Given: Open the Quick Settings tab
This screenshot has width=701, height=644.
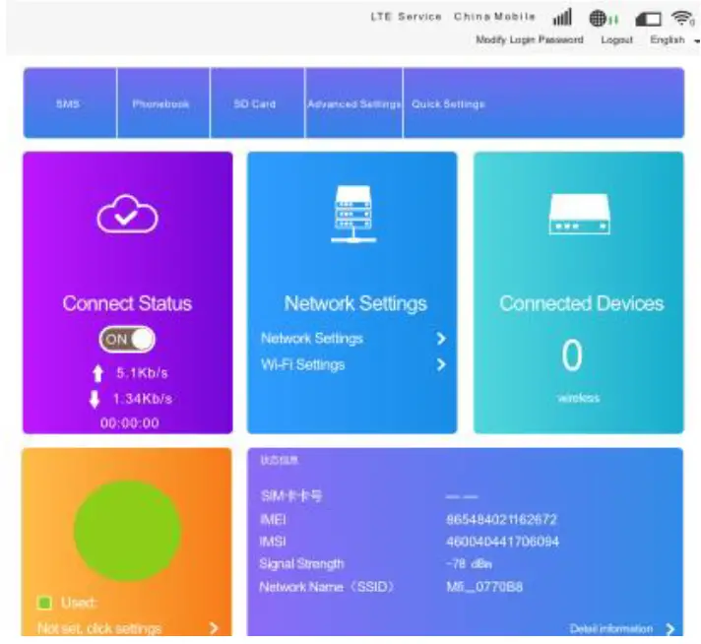Looking at the screenshot, I should coord(448,103).
